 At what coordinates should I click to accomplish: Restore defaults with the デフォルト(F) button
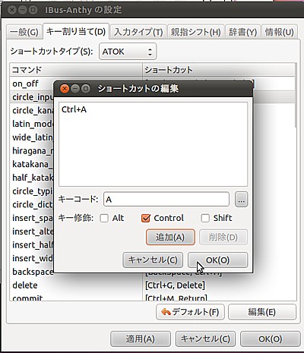click(x=190, y=312)
